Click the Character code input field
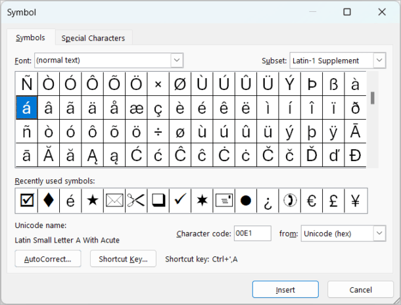Viewport: 401px width, 305px height. point(252,233)
